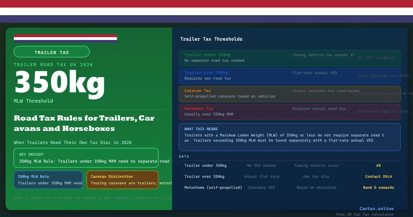Click the Road Tax Rules for Trailers title
Viewport: 413px width, 217px height.
coord(84,123)
